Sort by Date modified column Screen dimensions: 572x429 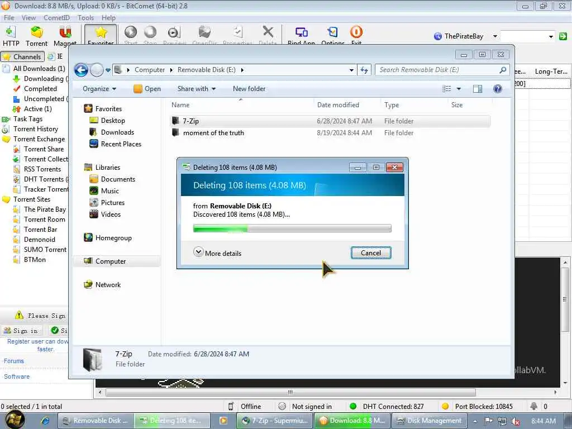(338, 104)
